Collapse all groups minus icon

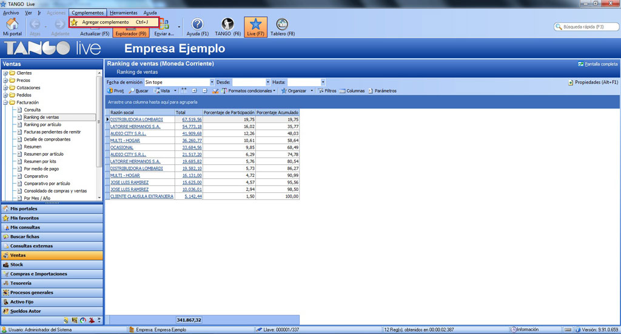(205, 91)
